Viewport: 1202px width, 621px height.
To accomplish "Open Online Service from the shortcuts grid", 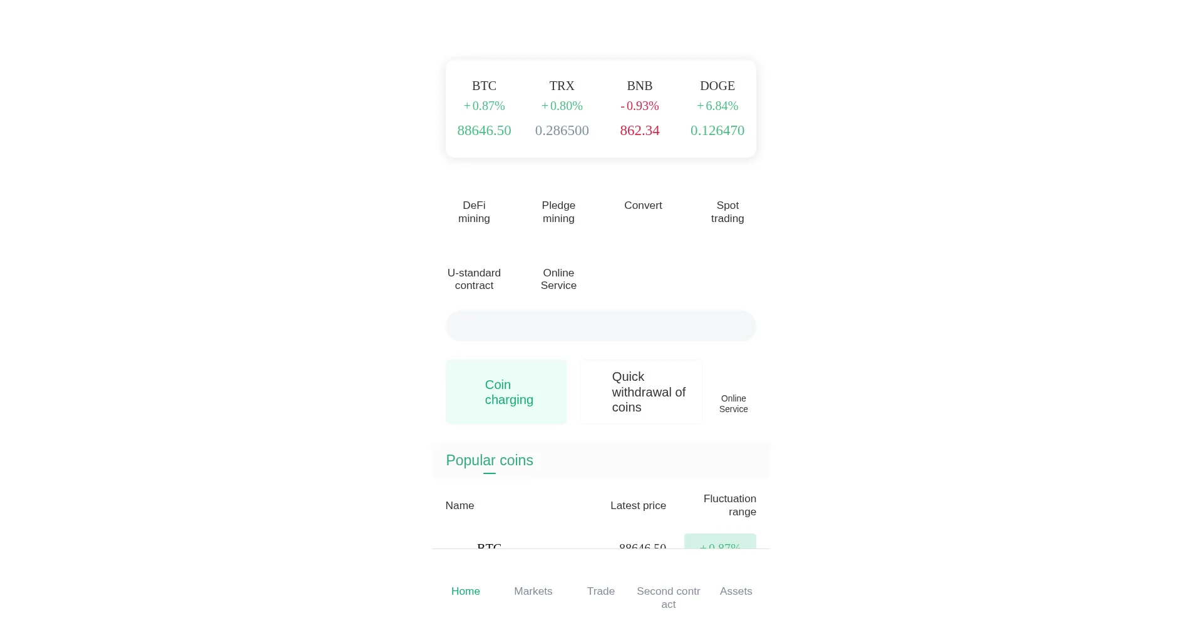I will click(x=558, y=279).
